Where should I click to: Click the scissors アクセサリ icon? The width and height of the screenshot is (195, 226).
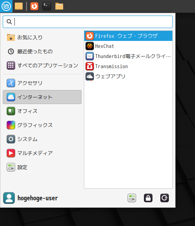(x=11, y=83)
